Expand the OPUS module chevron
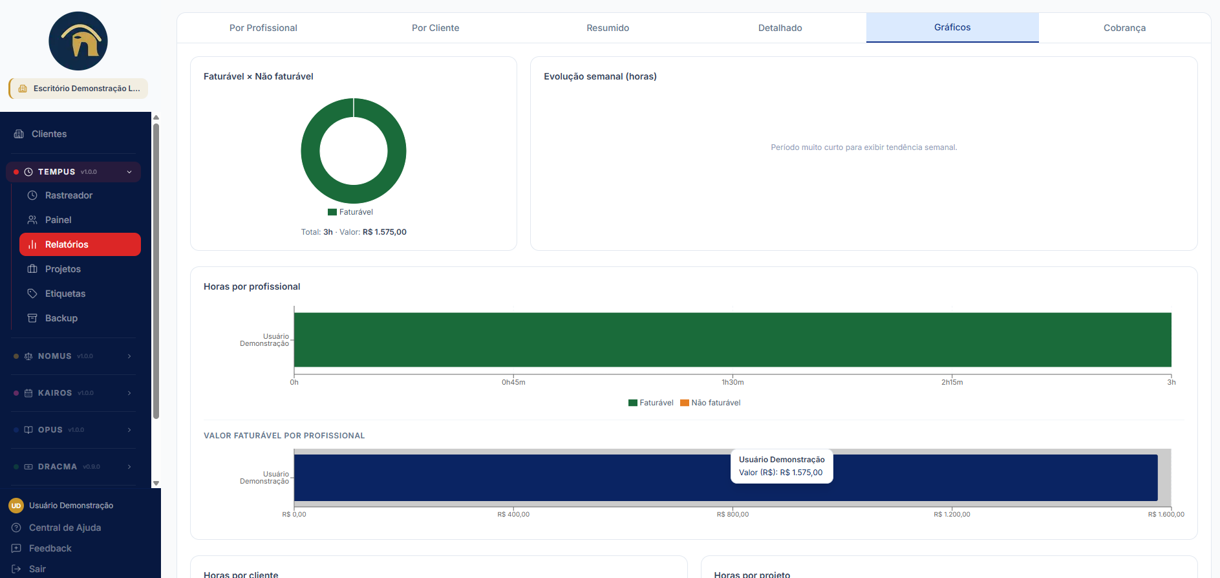This screenshot has width=1220, height=578. click(129, 430)
